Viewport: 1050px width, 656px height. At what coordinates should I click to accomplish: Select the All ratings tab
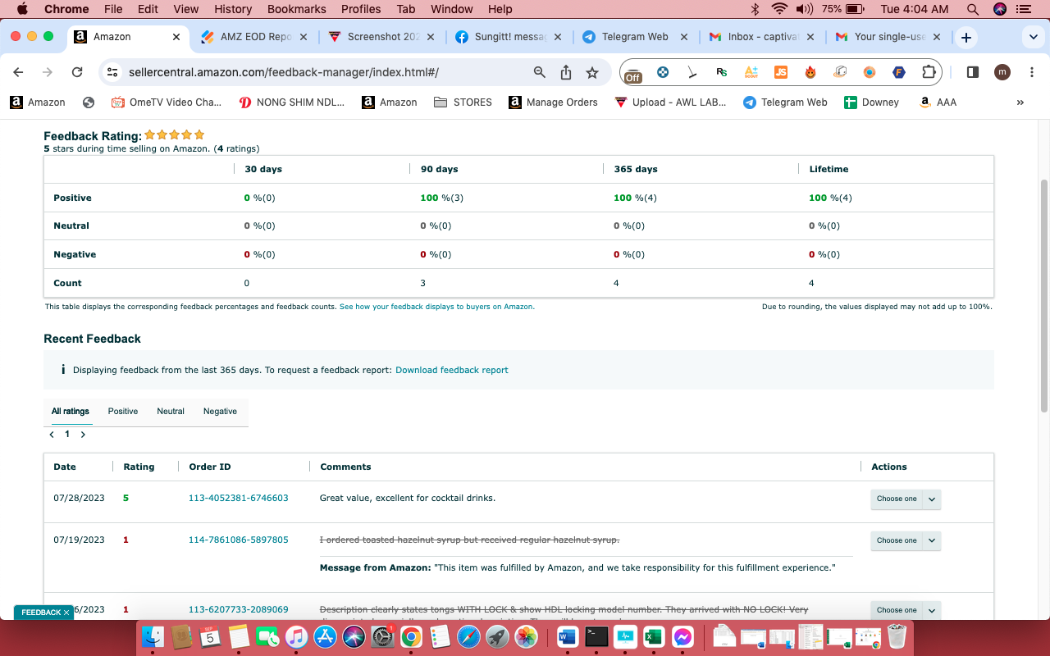[x=71, y=412]
